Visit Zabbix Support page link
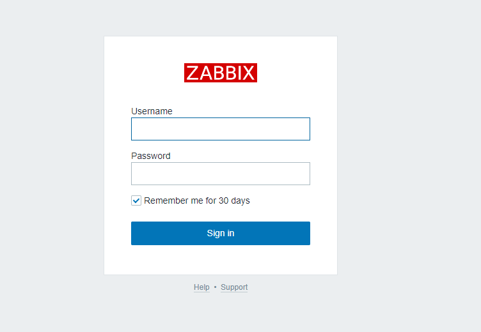The width and height of the screenshot is (481, 332). click(x=234, y=287)
